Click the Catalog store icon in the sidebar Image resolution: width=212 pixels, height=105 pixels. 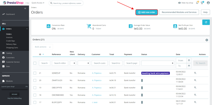point(3,53)
